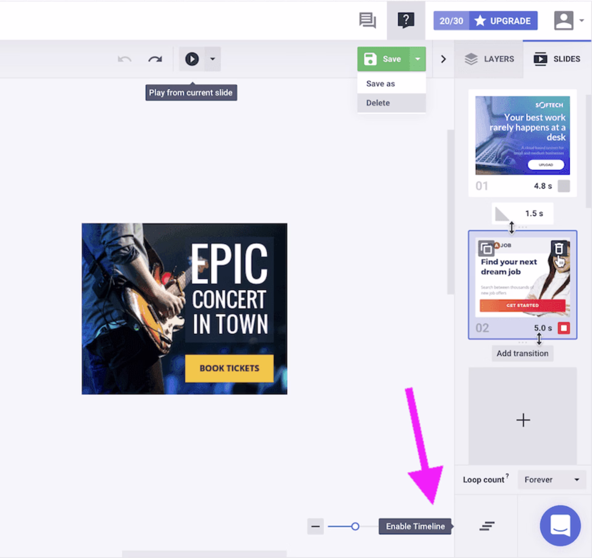Image resolution: width=592 pixels, height=558 pixels.
Task: Click the Upgrade button
Action: (x=503, y=21)
